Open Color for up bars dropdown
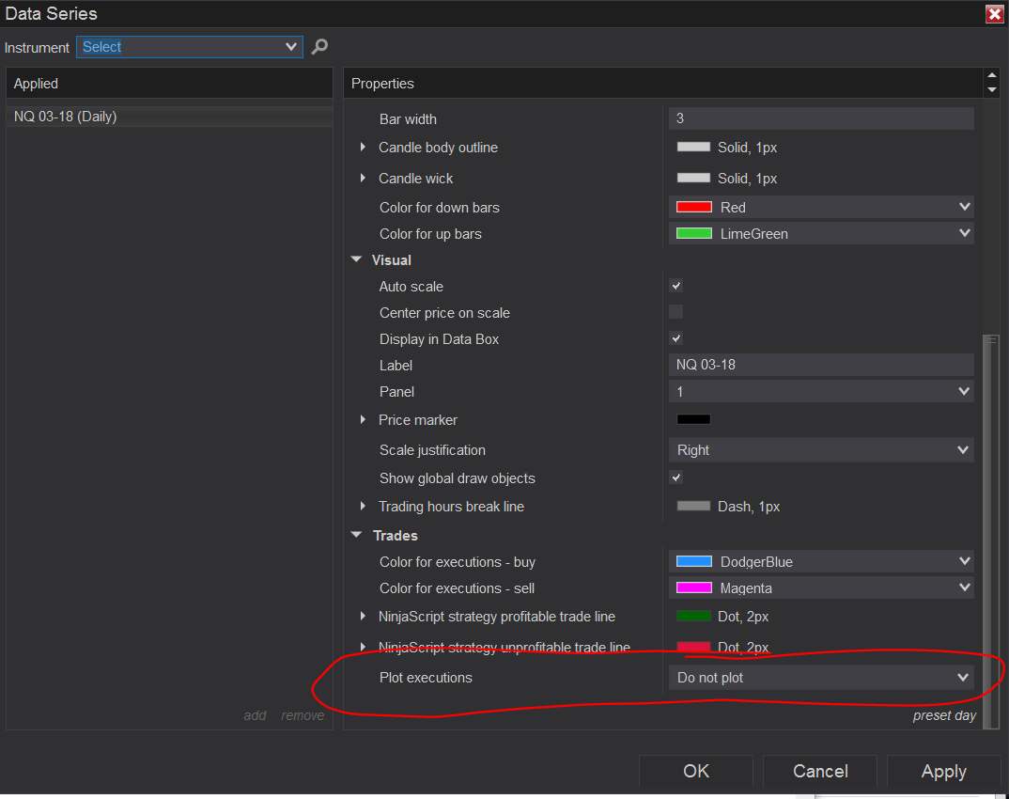The height and width of the screenshot is (799, 1009). pos(821,234)
